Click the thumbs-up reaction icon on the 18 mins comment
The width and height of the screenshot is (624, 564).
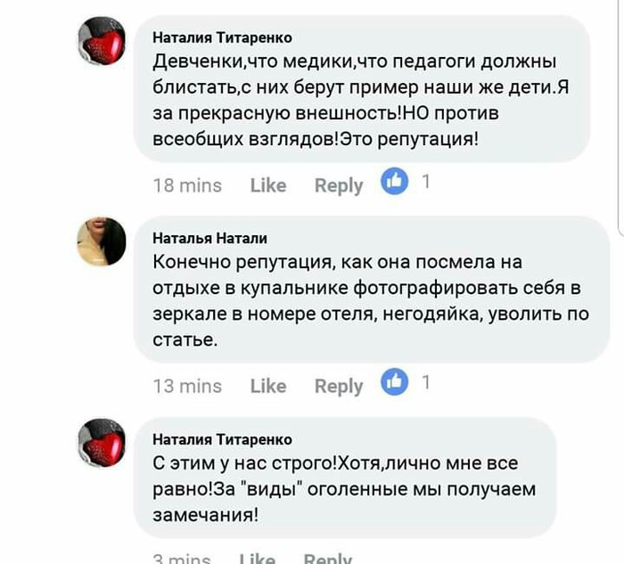pyautogui.click(x=393, y=183)
